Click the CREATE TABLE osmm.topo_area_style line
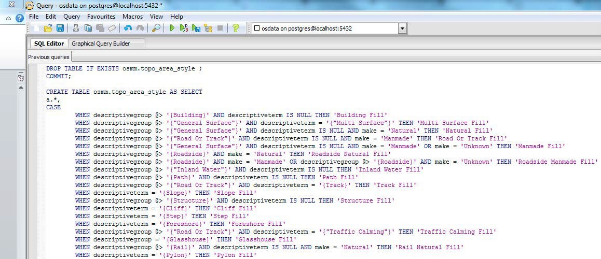 124,92
